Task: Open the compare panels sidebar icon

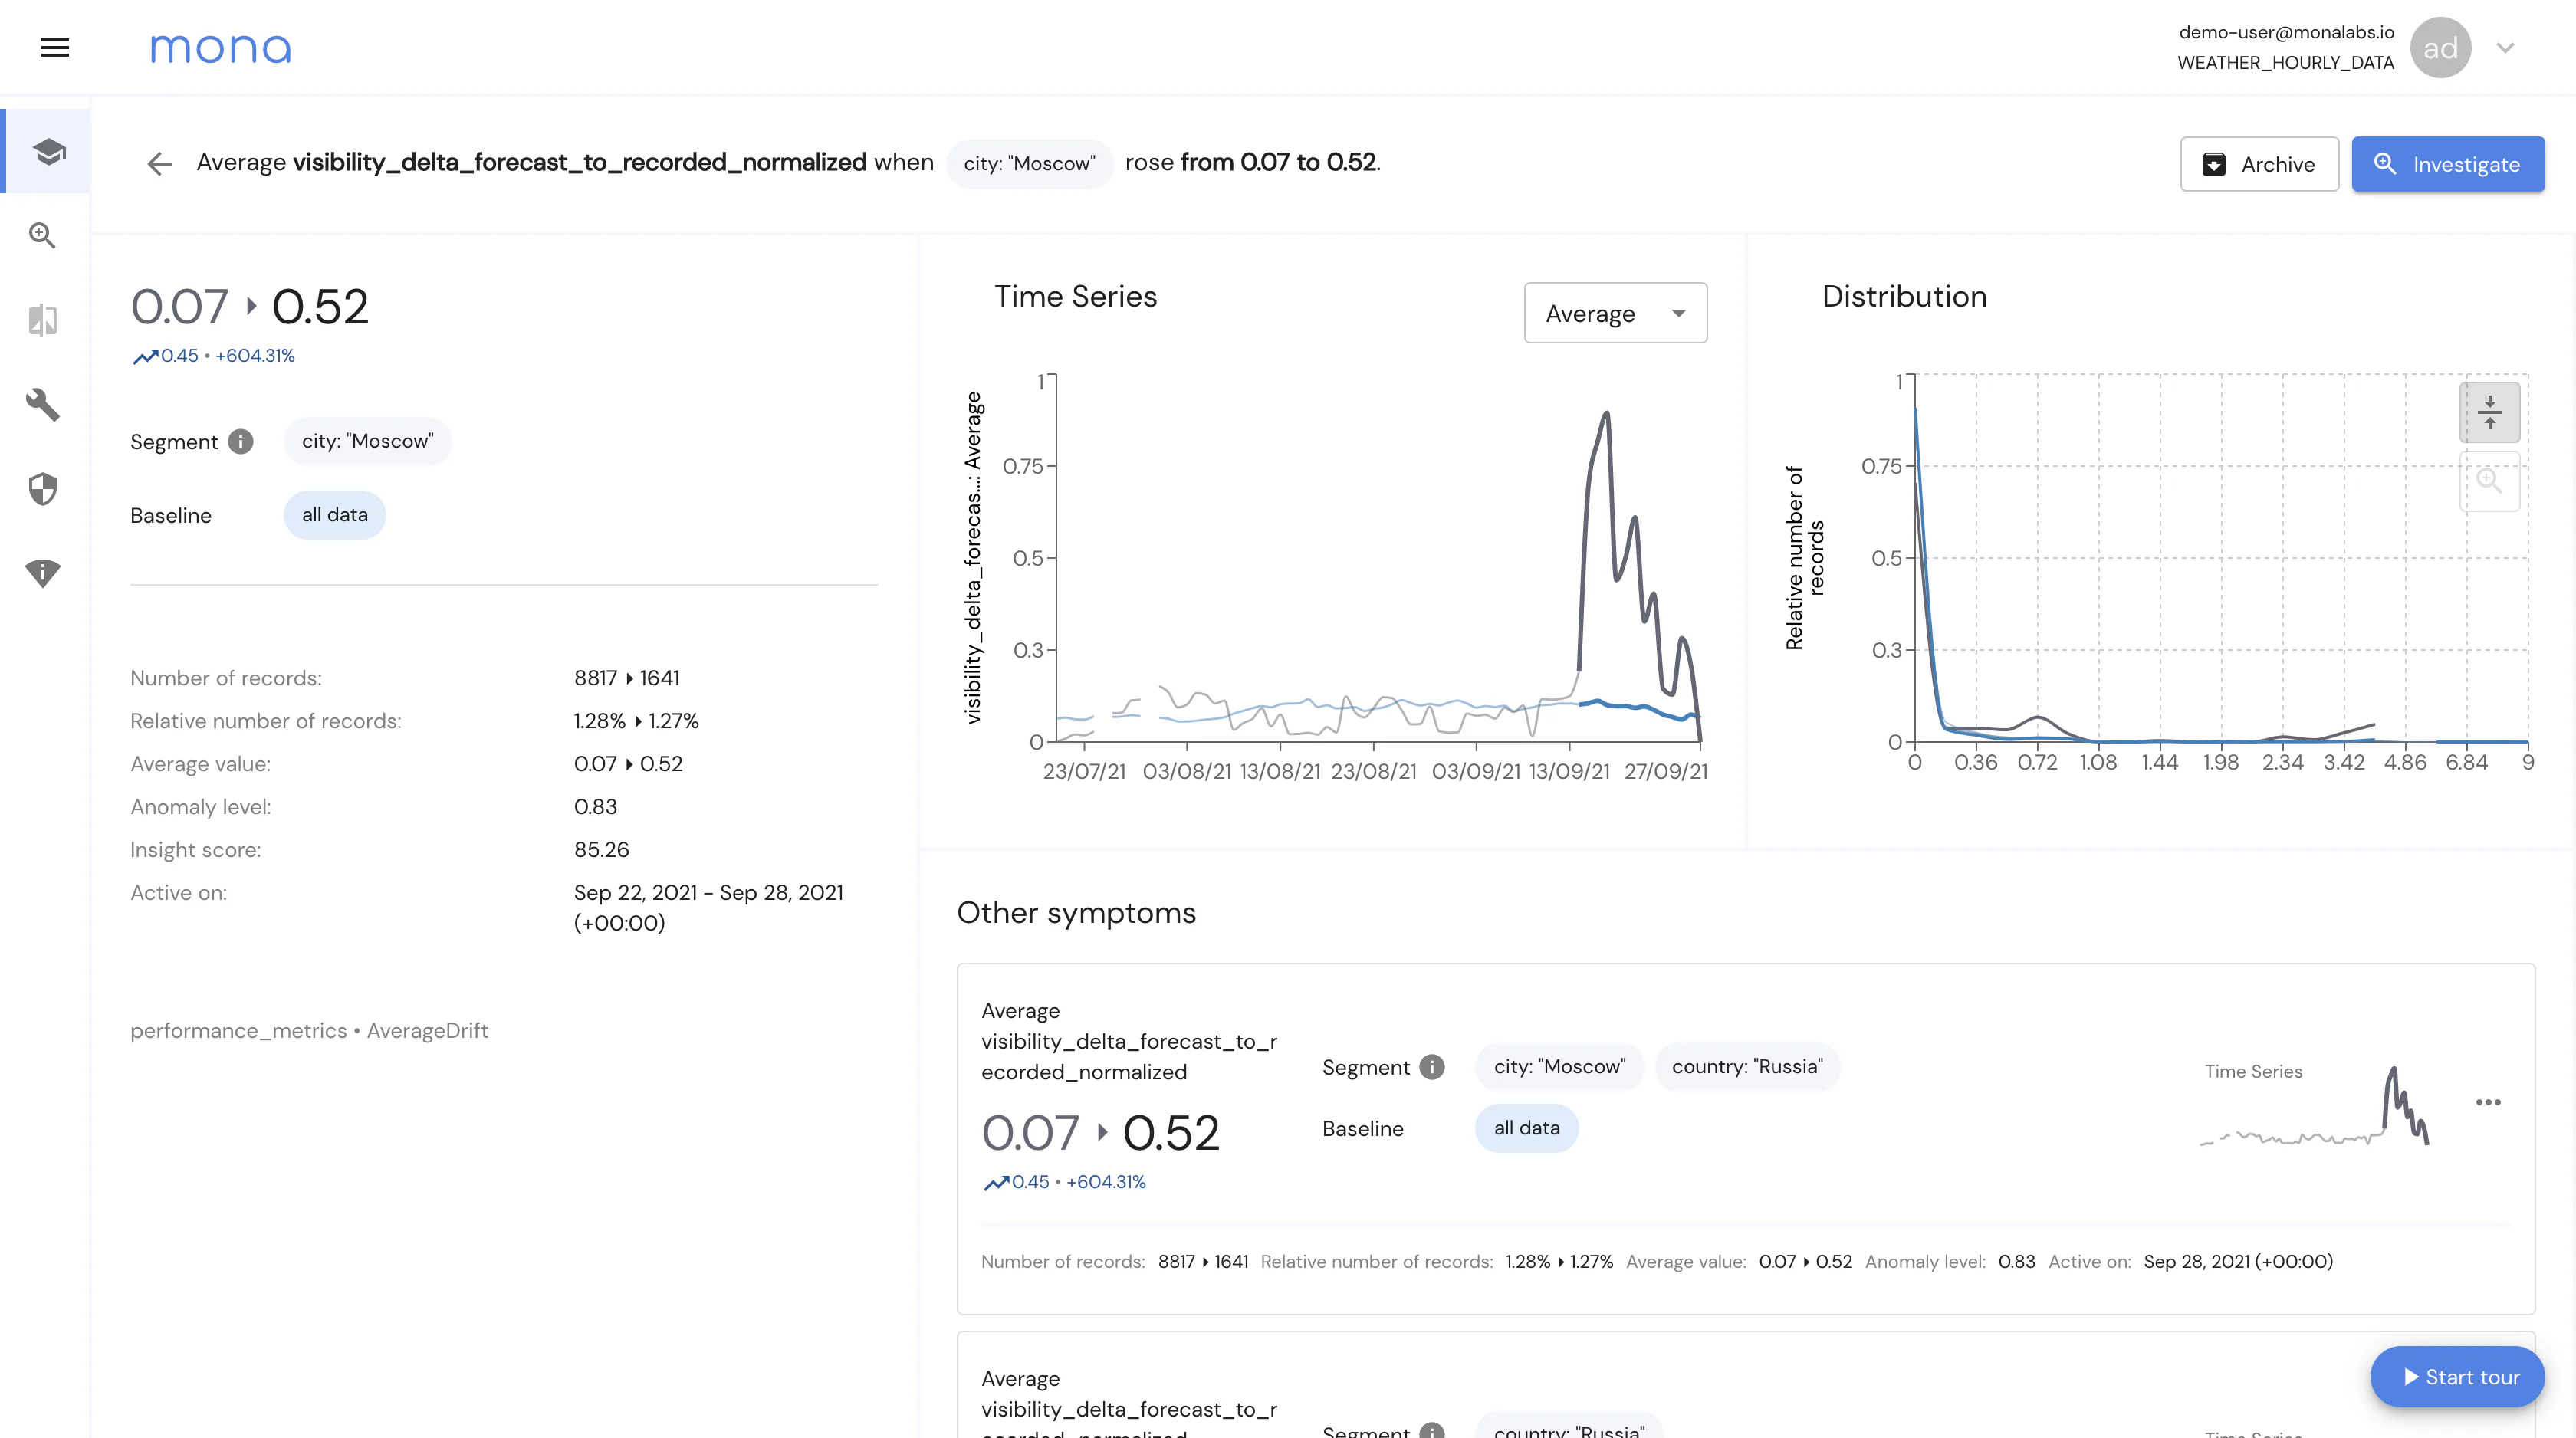Action: (x=43, y=320)
